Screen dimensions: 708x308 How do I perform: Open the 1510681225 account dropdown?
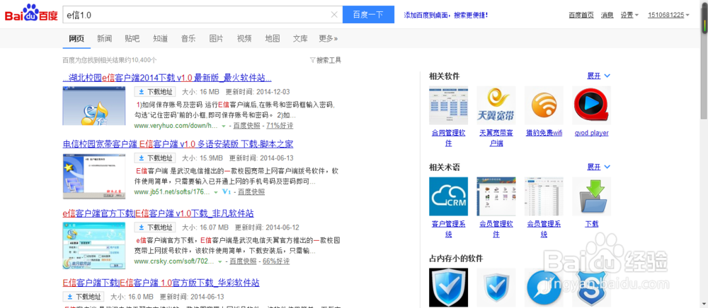tap(668, 15)
